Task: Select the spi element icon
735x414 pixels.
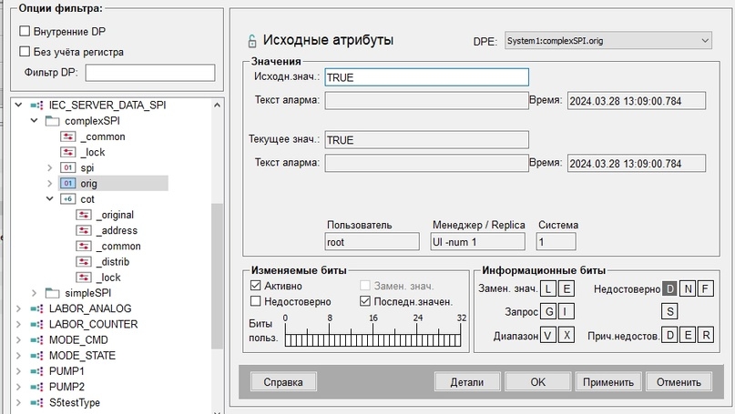Action: tap(68, 167)
